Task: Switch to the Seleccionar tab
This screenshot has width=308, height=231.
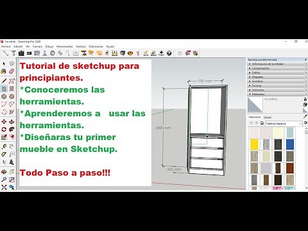Action: (x=255, y=117)
